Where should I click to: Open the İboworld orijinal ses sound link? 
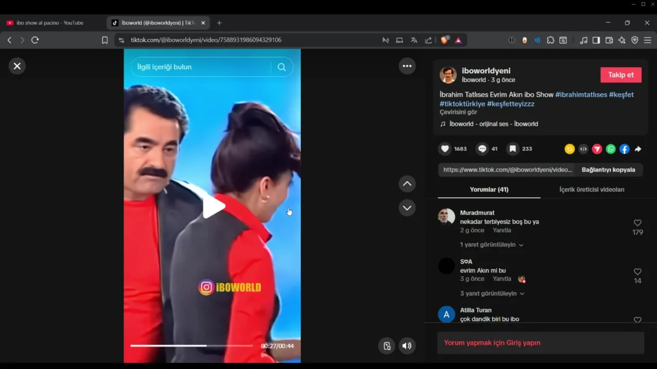point(493,124)
